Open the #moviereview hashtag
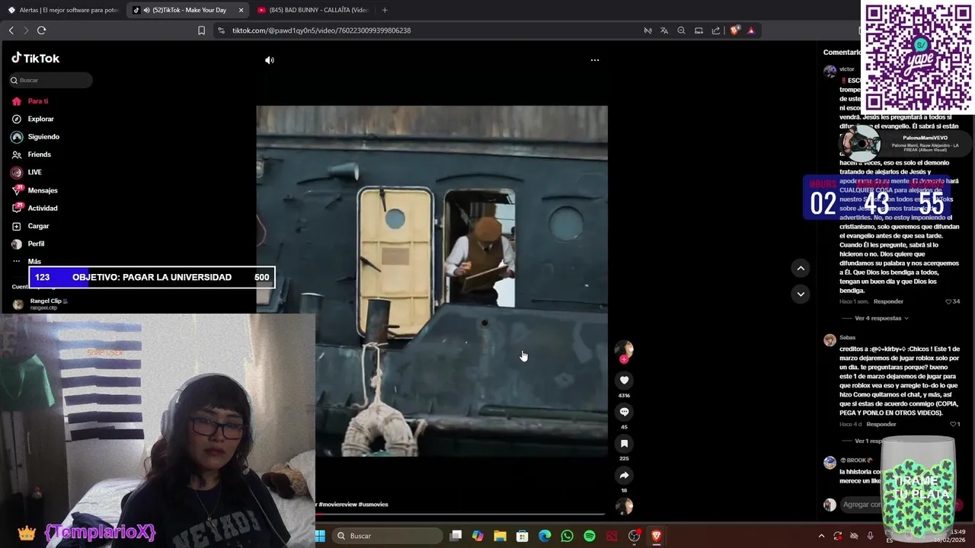 pos(337,504)
